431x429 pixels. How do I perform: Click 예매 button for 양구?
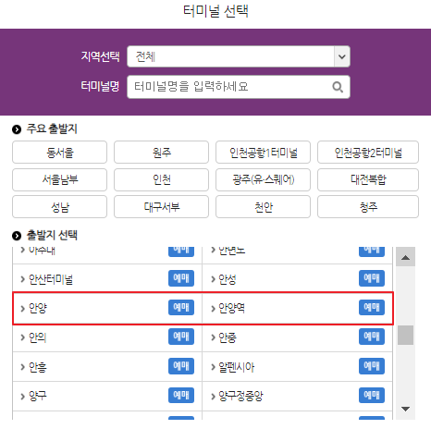[x=181, y=396]
